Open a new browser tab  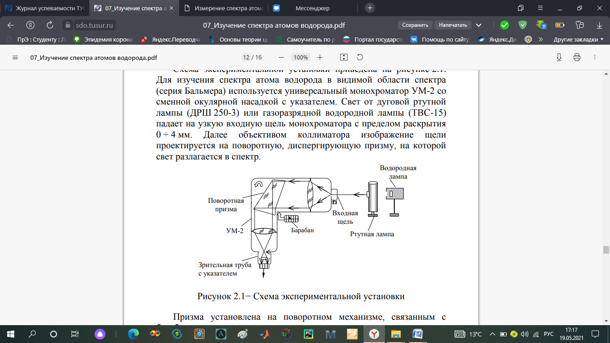370,8
